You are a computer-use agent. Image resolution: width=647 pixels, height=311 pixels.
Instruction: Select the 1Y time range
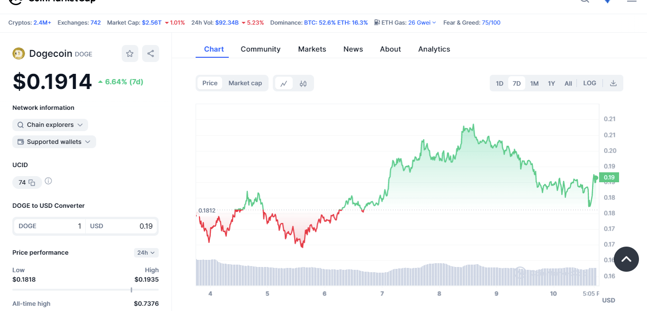551,83
